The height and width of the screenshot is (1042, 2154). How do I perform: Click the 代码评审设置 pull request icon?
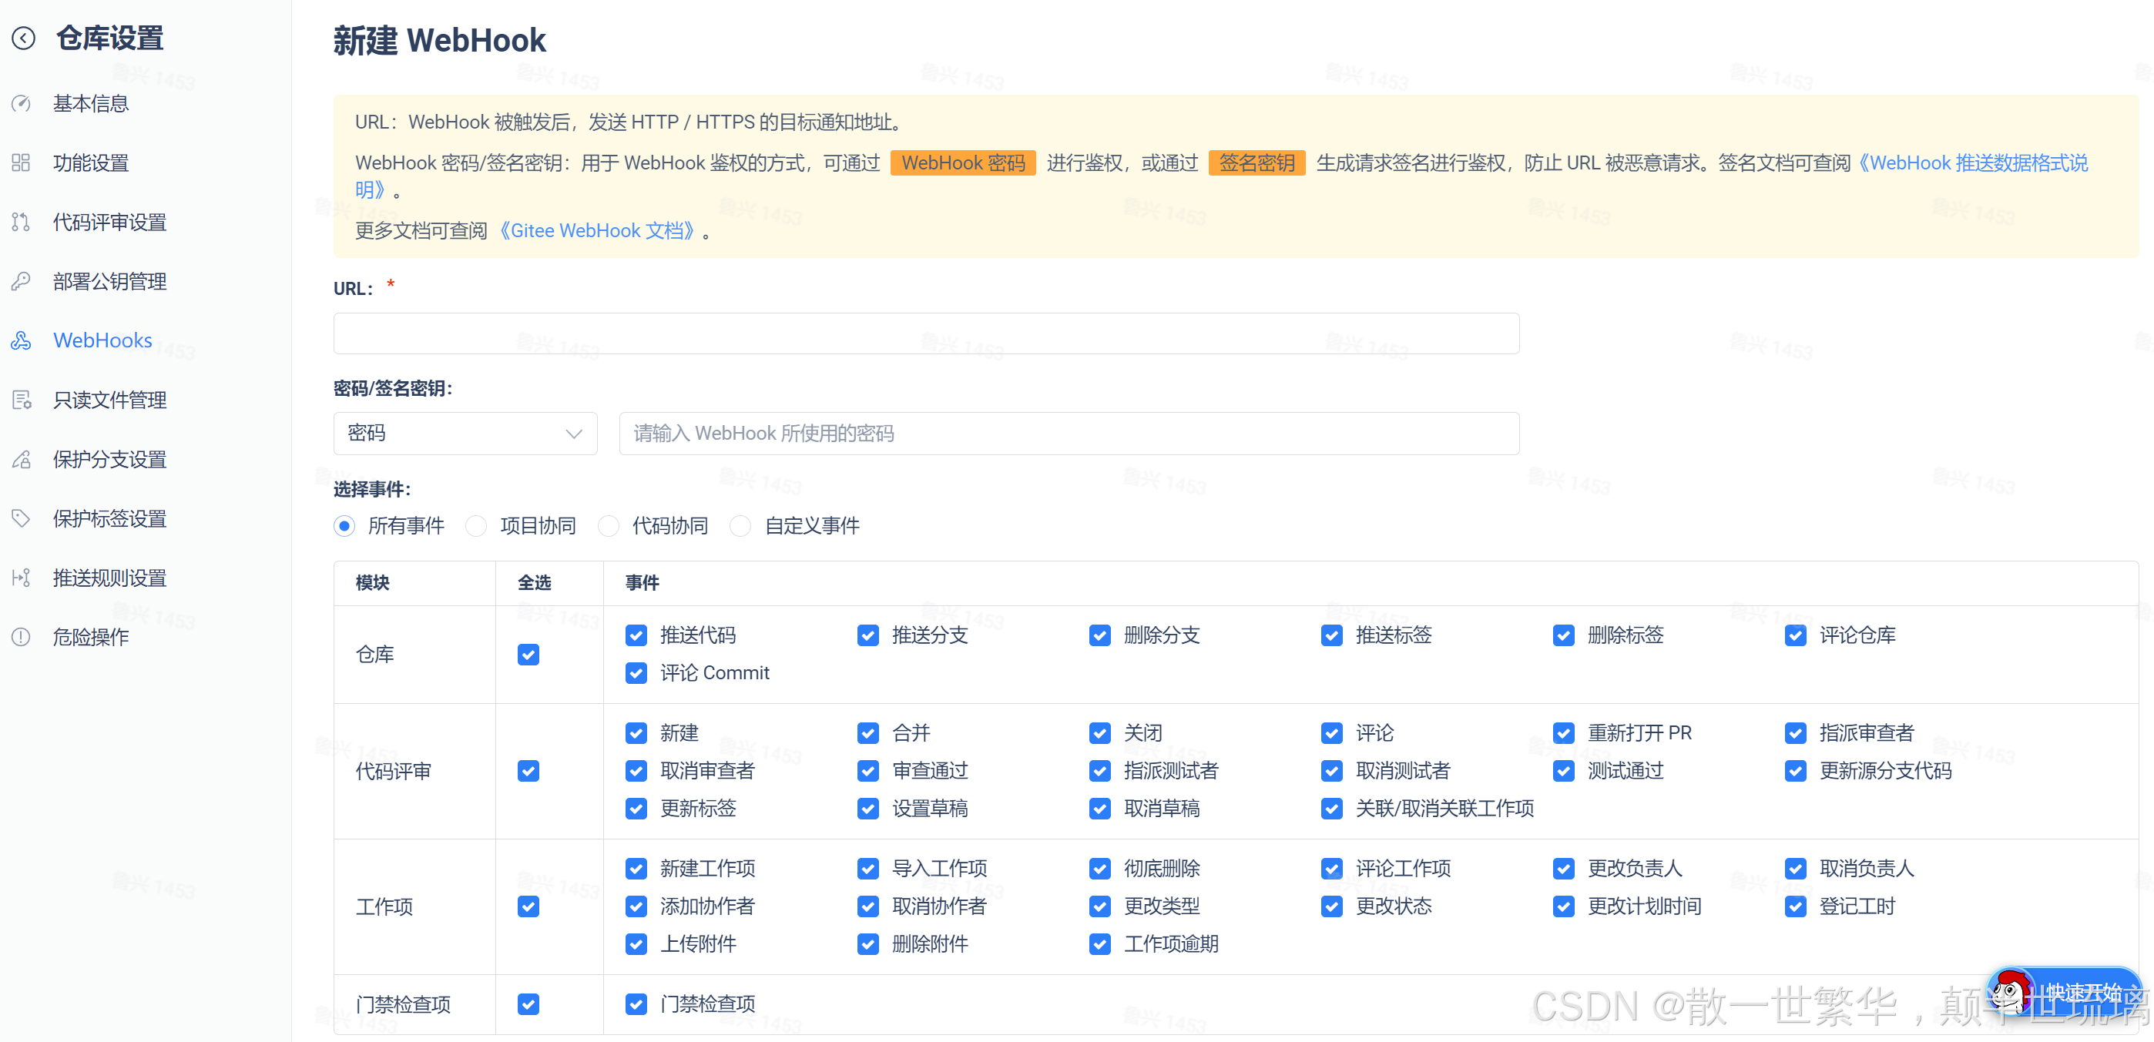pos(21,223)
